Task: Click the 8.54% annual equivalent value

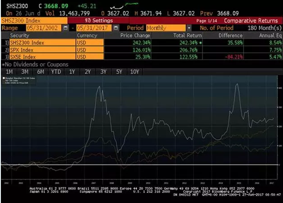Action: pyautogui.click(x=275, y=43)
